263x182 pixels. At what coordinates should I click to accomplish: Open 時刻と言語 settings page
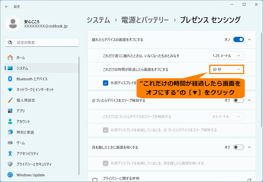pos(42,132)
